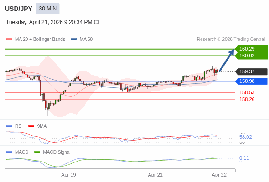Click the 'MA 50' legend label
Viewport: 269px width, 182px height.
(86, 40)
